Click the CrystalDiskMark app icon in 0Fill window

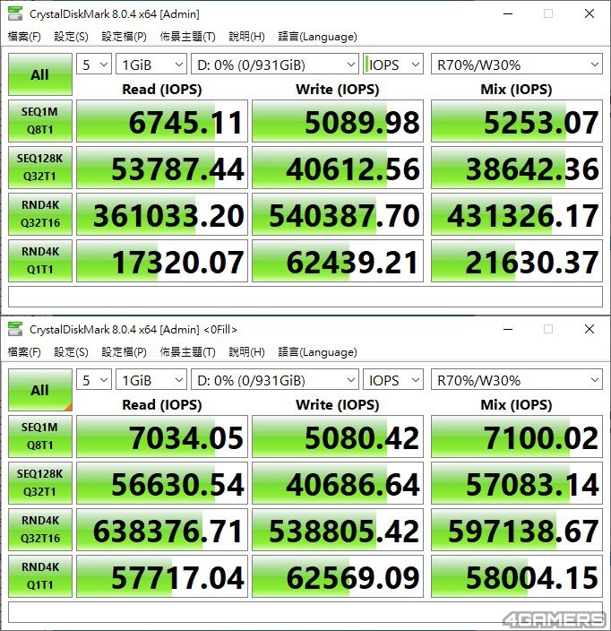15,329
